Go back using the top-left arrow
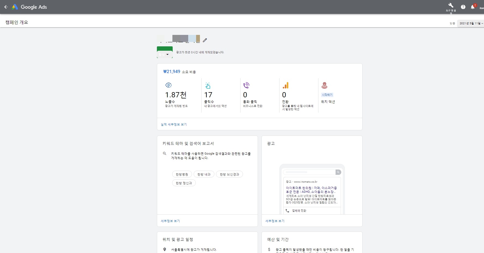The image size is (484, 253). coord(6,7)
